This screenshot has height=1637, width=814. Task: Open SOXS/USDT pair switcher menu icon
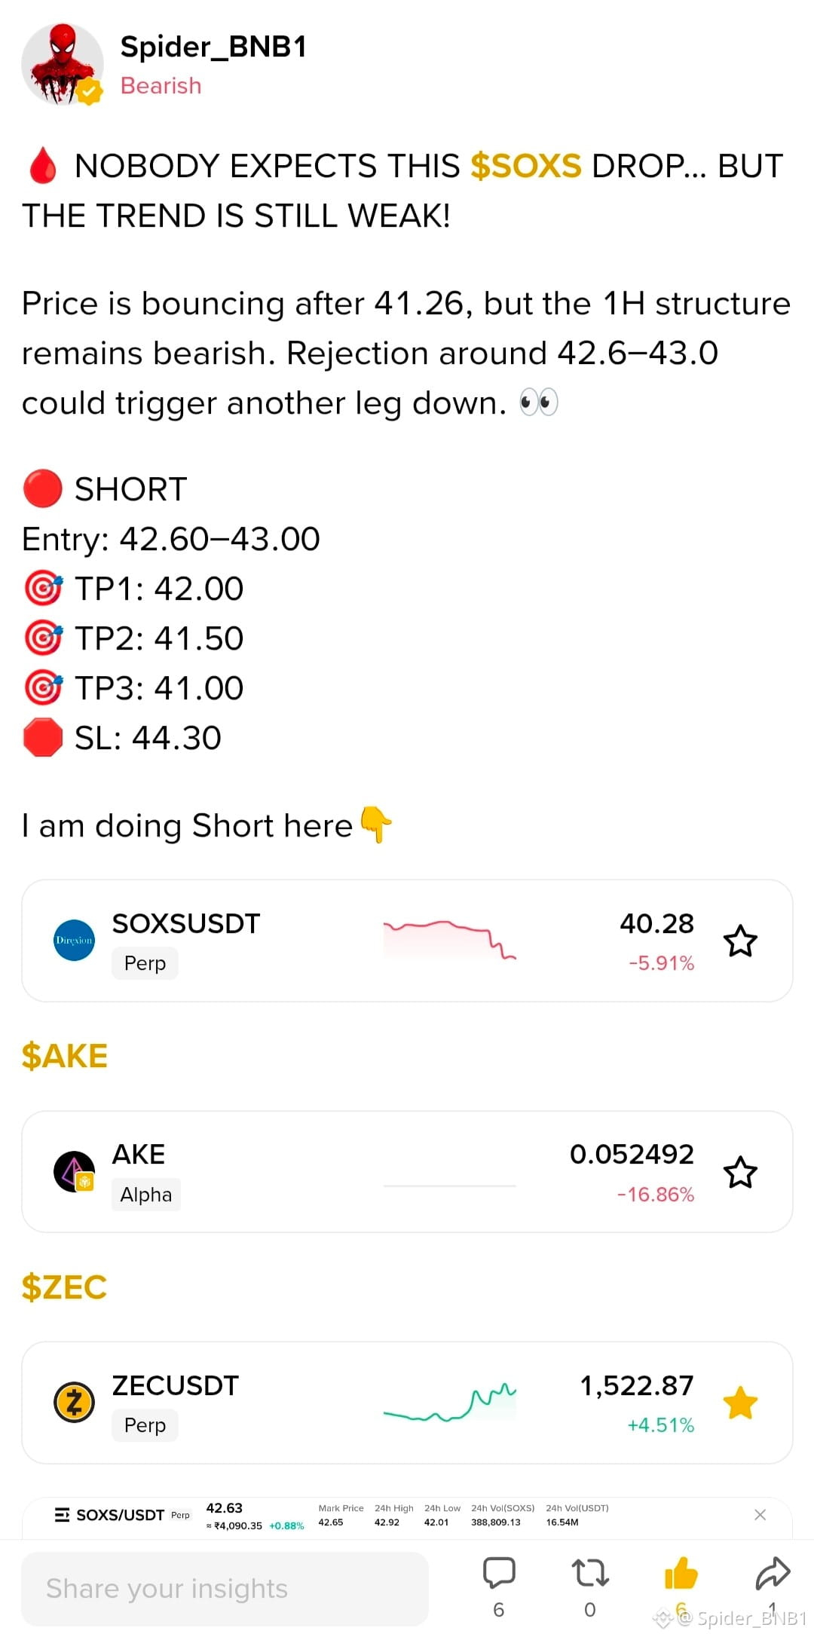tap(62, 1515)
